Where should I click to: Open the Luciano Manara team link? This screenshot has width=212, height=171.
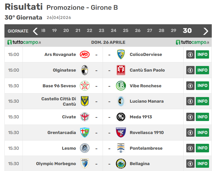[x=146, y=101]
